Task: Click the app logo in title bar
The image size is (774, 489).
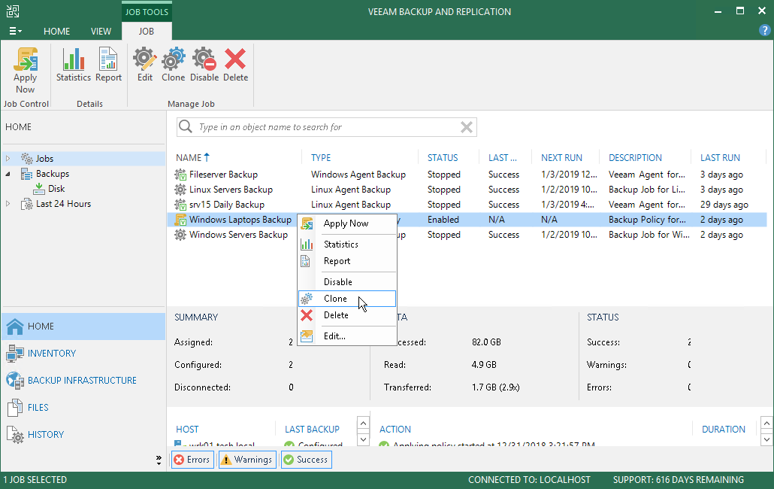Action: point(13,11)
